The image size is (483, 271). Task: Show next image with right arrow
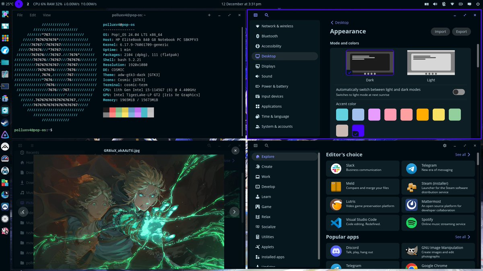(234, 212)
